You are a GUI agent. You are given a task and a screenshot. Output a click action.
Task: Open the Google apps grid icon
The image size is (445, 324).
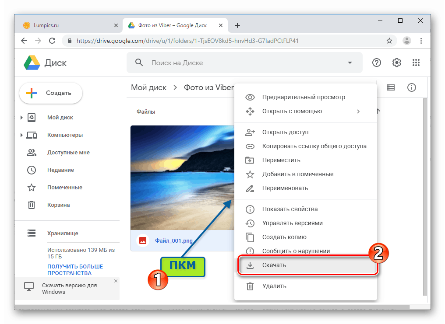pyautogui.click(x=416, y=63)
